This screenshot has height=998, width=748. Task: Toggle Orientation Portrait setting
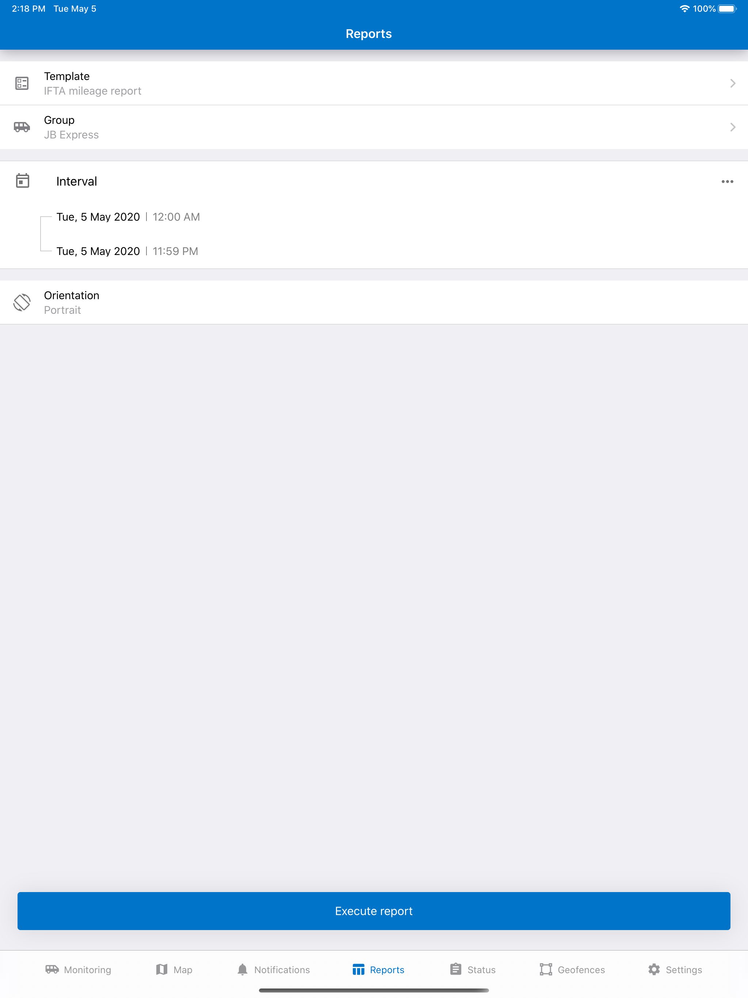374,302
